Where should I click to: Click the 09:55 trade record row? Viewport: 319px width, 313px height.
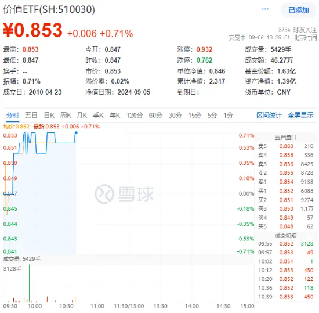click(285, 243)
